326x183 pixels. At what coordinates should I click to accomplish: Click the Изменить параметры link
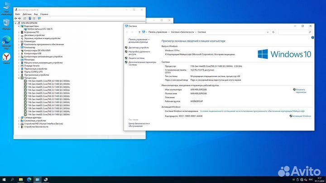click(301, 91)
